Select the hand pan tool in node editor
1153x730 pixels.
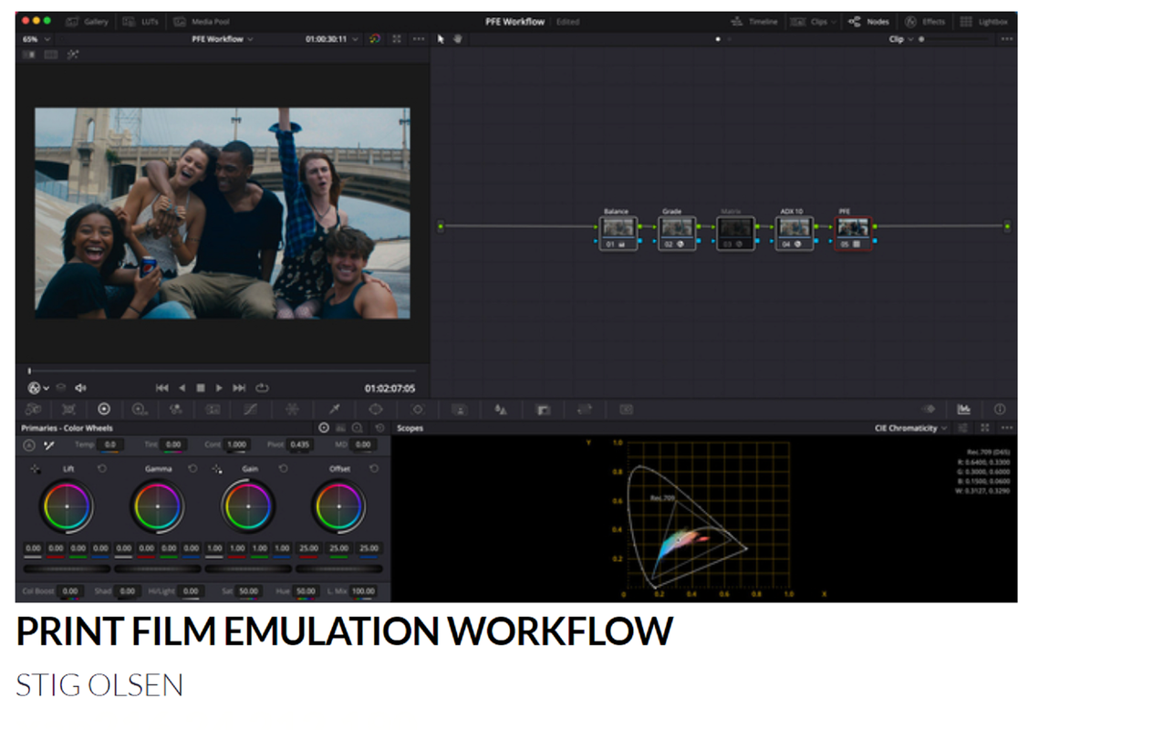click(458, 39)
